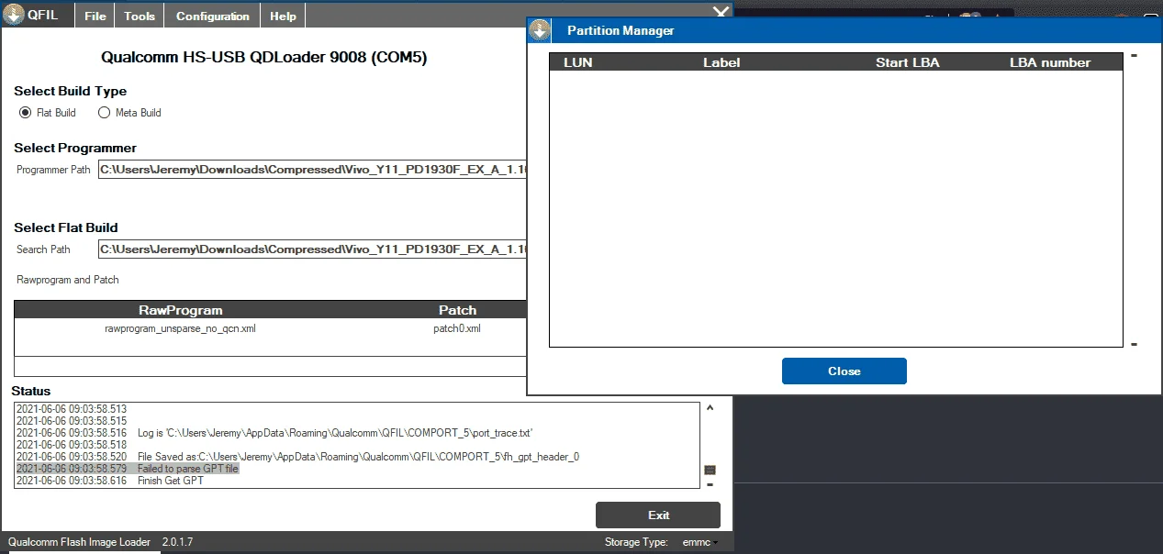Click the 'Finish Get GPT' log line
The height and width of the screenshot is (554, 1163).
110,481
